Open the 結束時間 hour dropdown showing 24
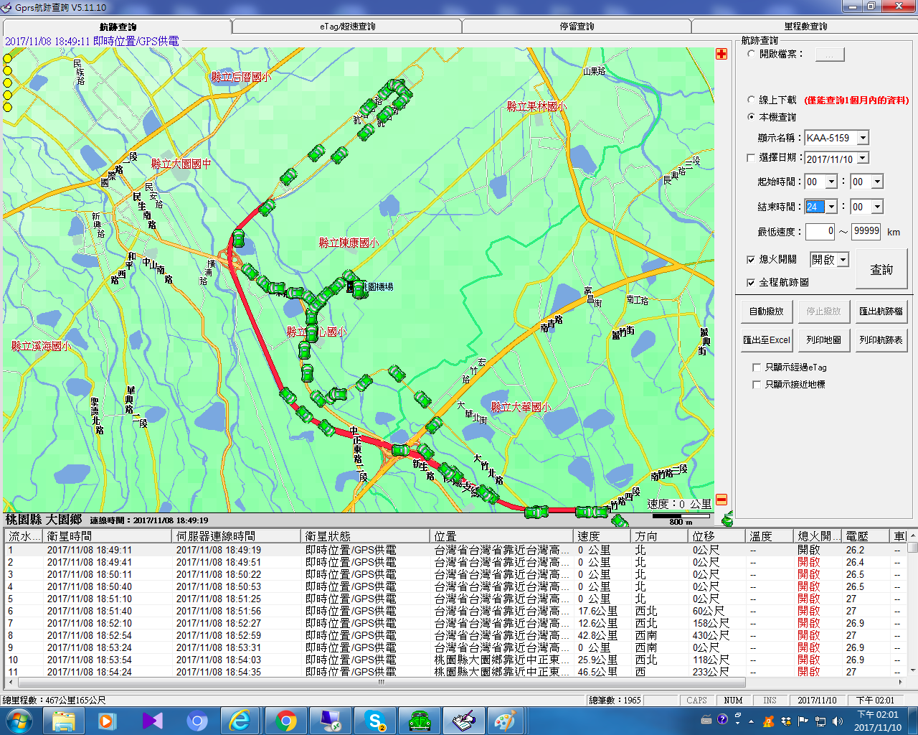The height and width of the screenshot is (735, 918). (x=831, y=207)
